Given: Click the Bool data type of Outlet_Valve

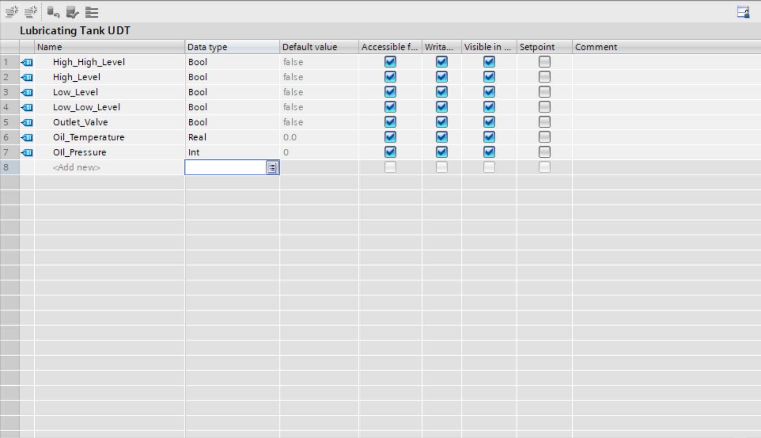Looking at the screenshot, I should pos(232,122).
